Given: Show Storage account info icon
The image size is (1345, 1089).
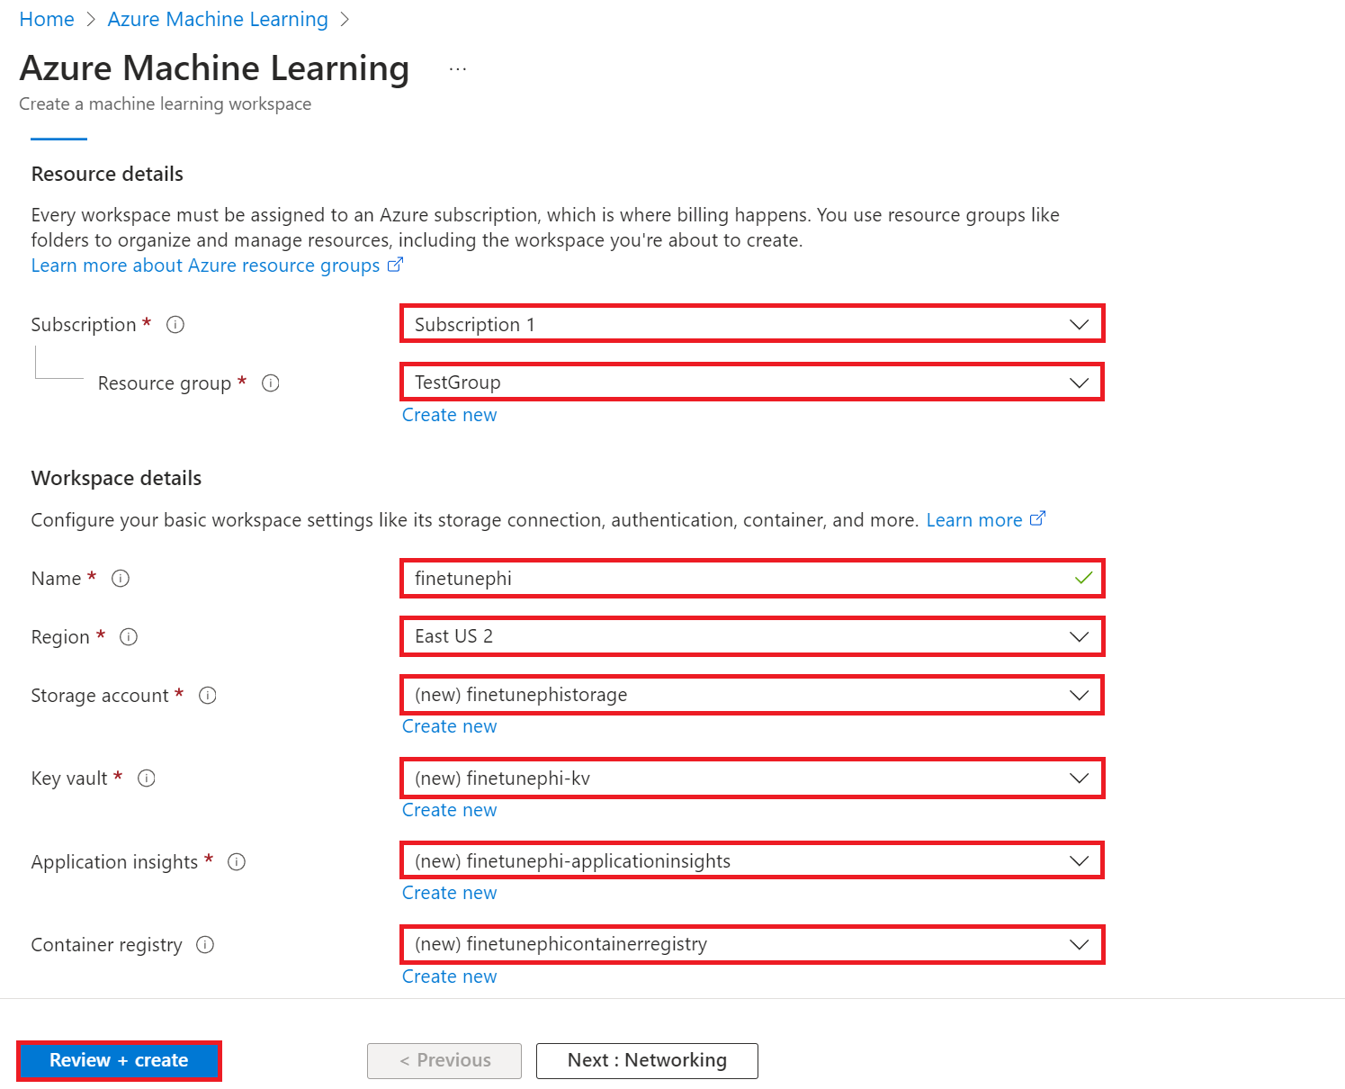Looking at the screenshot, I should tap(208, 696).
